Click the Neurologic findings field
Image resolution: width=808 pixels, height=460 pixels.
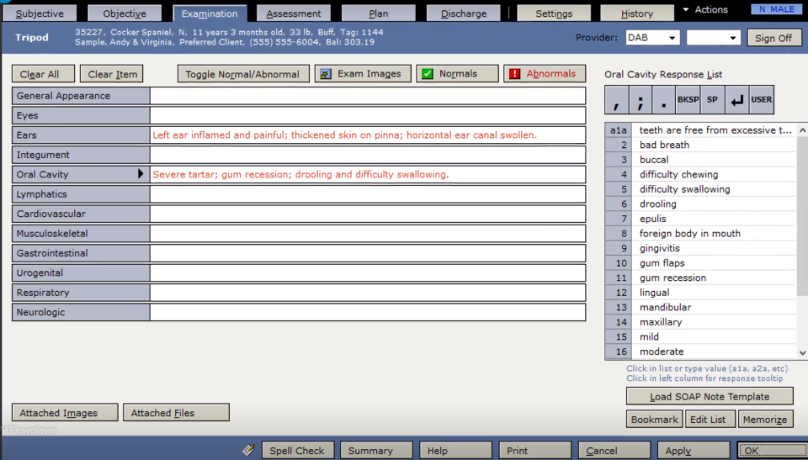pyautogui.click(x=368, y=312)
